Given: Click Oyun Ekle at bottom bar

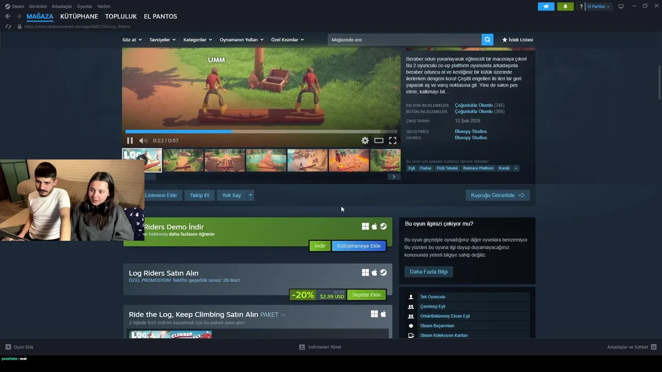Looking at the screenshot, I should pos(20,347).
